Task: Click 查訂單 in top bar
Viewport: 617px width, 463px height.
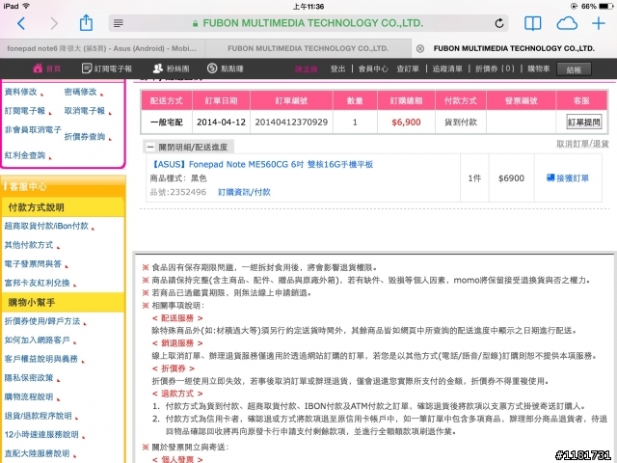Action: tap(408, 68)
